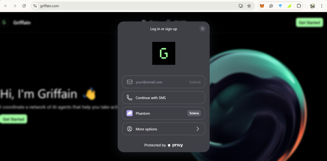
Task: Close the login dialog with X
Action: point(203,29)
